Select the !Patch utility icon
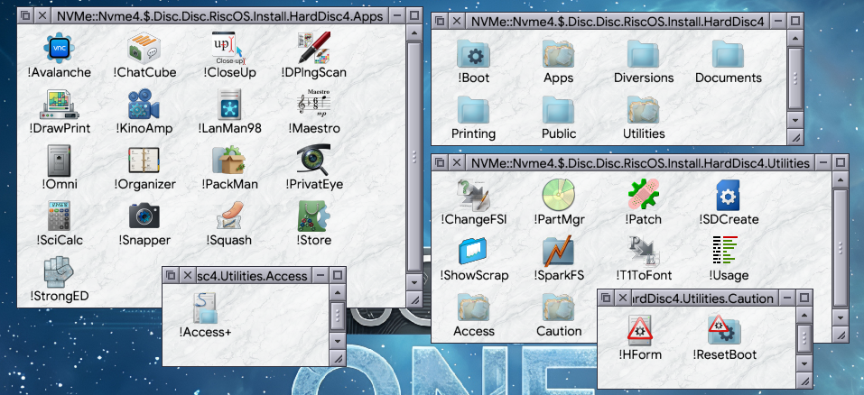 [643, 196]
